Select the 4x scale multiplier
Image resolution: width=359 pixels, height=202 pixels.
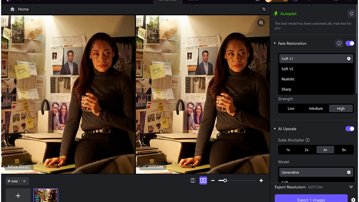(x=325, y=150)
